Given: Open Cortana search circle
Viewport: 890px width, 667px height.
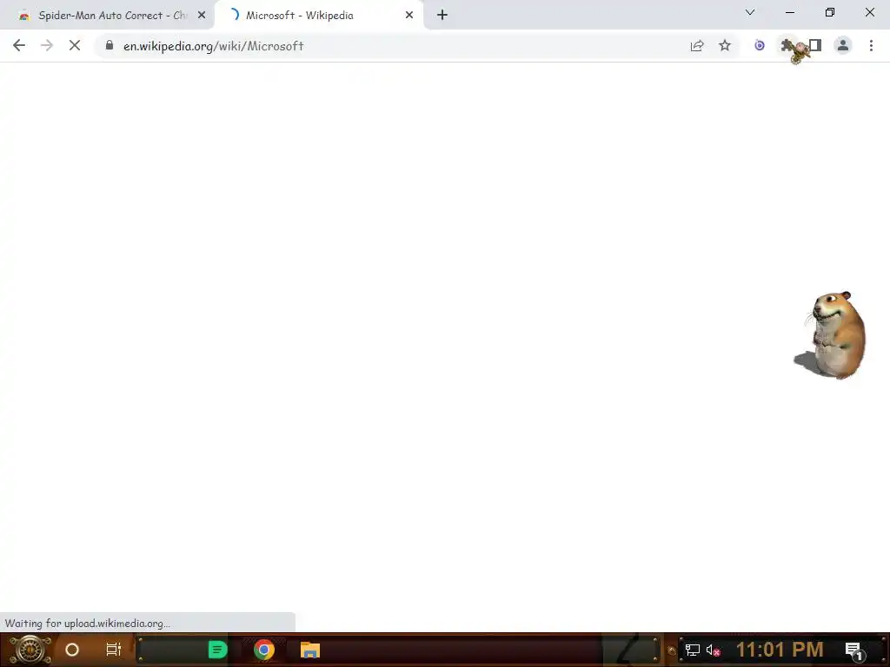Looking at the screenshot, I should (72, 650).
